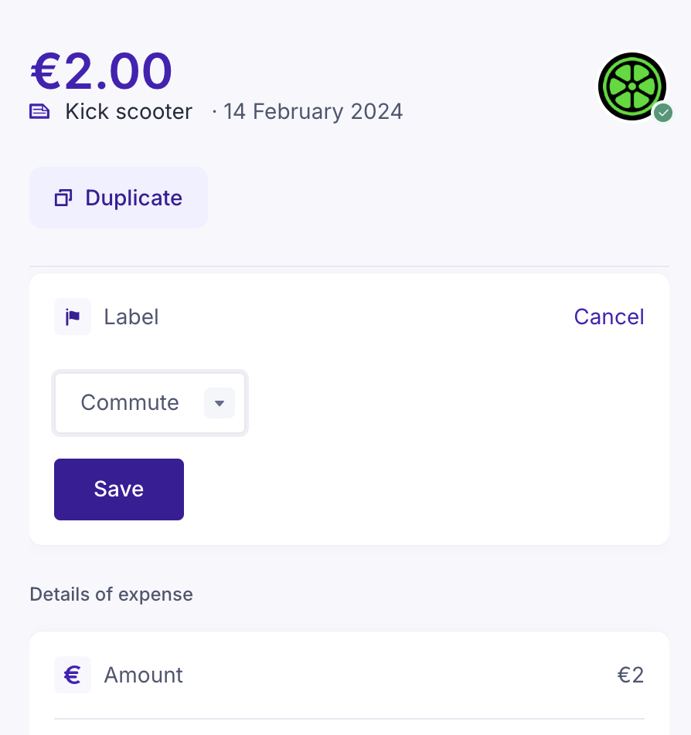Open the dropdown arrow inside Commute selector
691x735 pixels.
pyautogui.click(x=219, y=402)
